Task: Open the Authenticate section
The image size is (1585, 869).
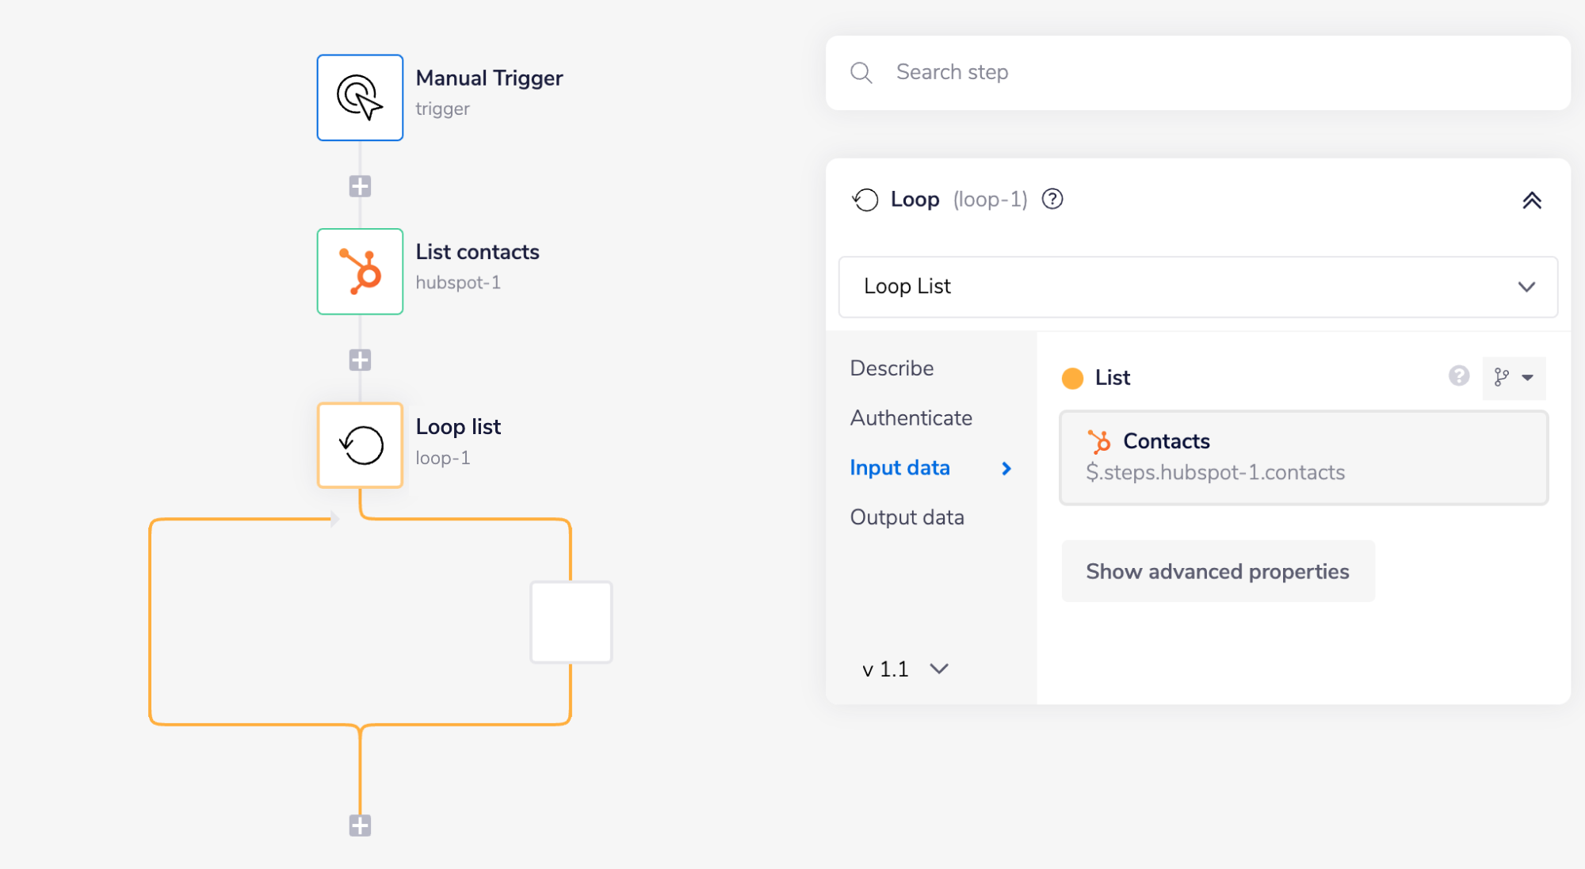Action: pos(911,417)
